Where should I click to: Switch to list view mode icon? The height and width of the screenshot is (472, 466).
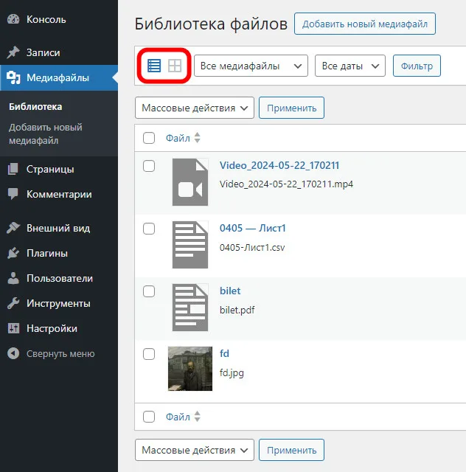(154, 66)
